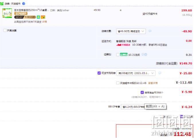Image resolution: width=194 pixels, height=138 pixels.
Task: Click the 88VIP discount amount ¥-6.24
Action: point(187,107)
